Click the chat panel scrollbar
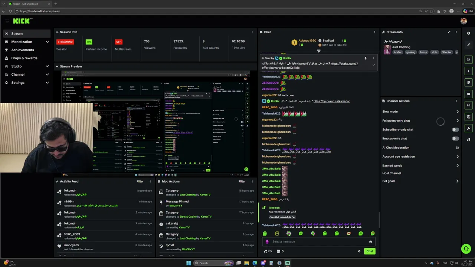 coord(379,220)
